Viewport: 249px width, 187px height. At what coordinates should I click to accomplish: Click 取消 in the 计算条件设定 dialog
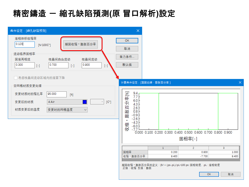(231, 174)
